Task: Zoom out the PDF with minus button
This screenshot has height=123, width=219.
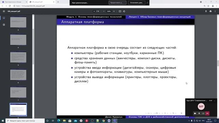Action: point(104,11)
